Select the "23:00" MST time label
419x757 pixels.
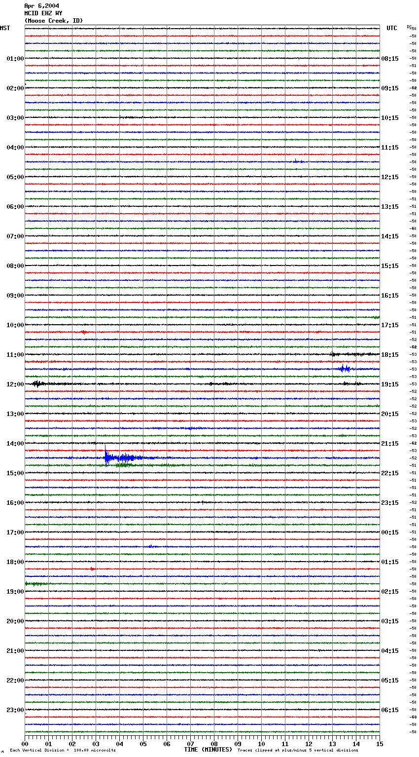pyautogui.click(x=15, y=710)
